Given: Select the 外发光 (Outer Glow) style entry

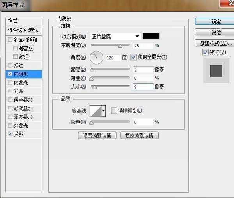Looking at the screenshot, I should [21, 125].
